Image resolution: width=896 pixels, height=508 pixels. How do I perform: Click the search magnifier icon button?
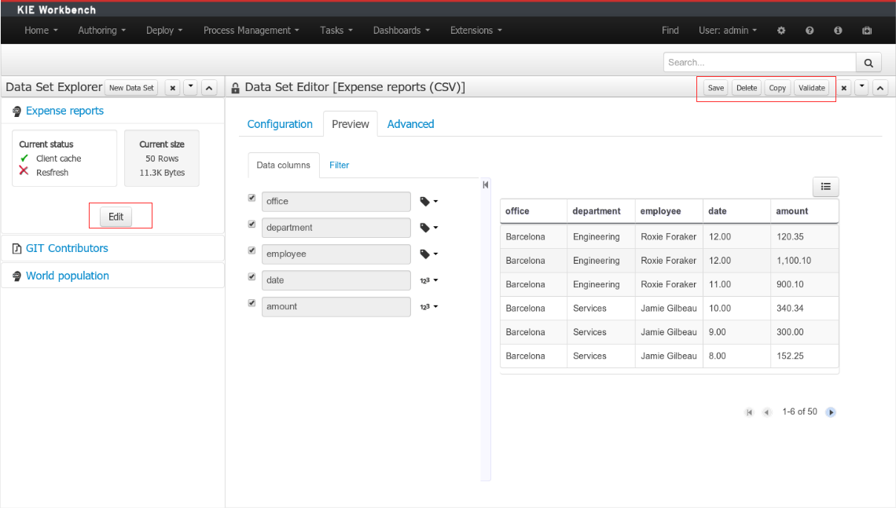pos(868,63)
